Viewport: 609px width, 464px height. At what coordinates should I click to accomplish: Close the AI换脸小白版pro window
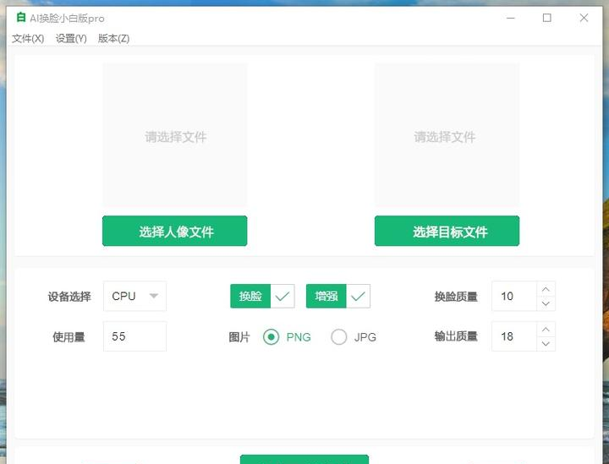click(584, 18)
